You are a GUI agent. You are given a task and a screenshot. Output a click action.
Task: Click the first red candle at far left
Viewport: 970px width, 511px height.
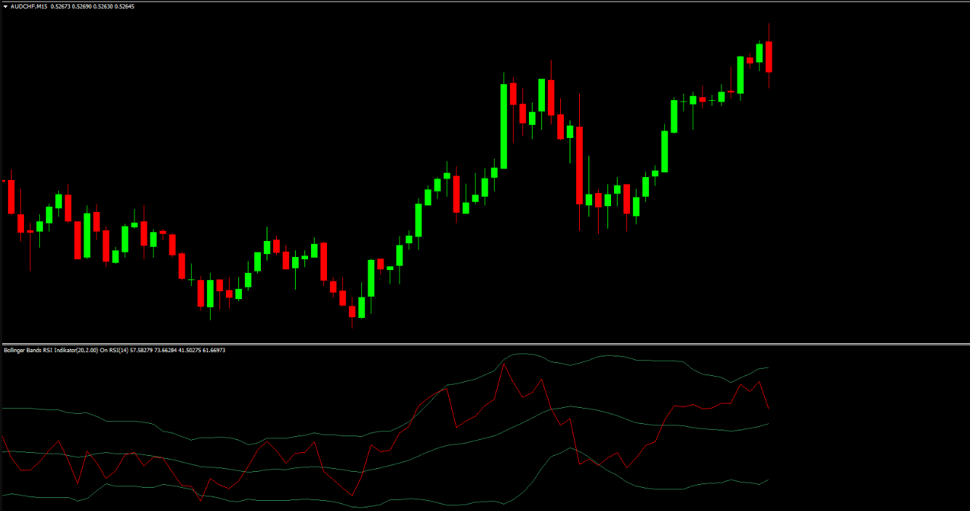[11, 196]
